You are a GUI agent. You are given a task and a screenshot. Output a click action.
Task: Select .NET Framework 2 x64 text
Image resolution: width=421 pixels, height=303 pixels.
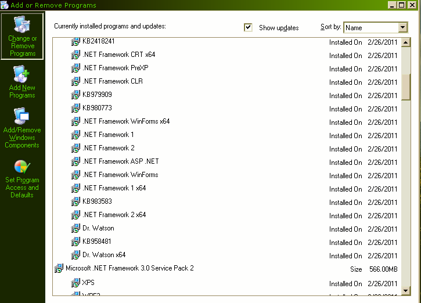tap(114, 215)
